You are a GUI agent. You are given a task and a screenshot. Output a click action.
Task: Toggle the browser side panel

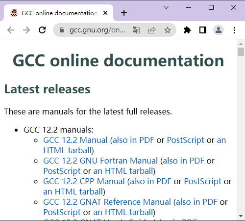(203, 30)
